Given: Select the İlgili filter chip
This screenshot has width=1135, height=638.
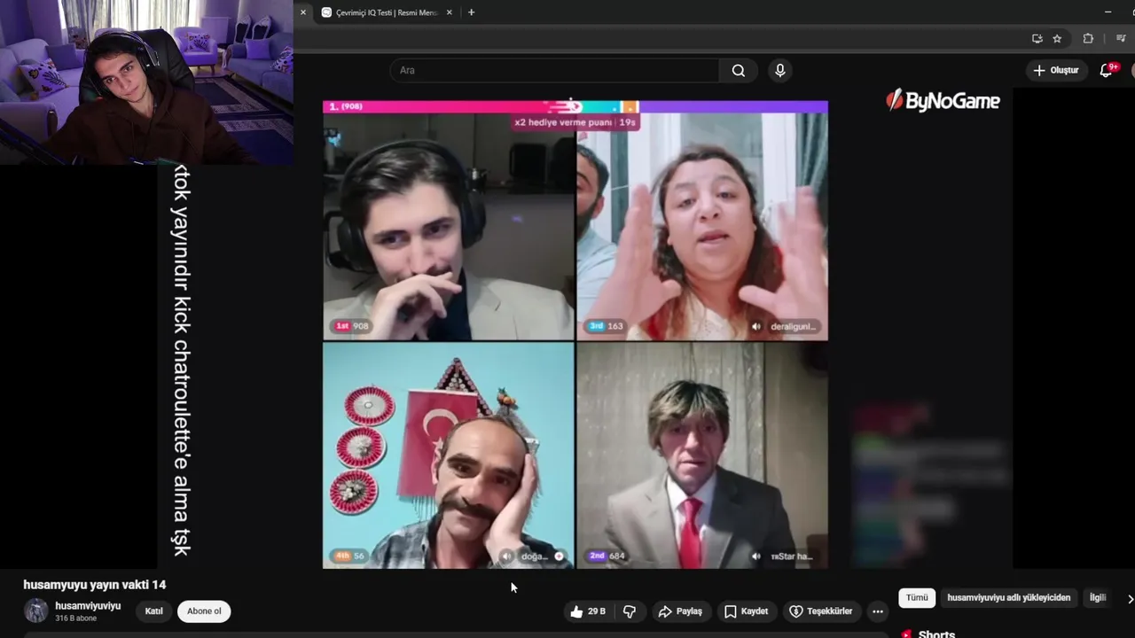Looking at the screenshot, I should [1098, 598].
